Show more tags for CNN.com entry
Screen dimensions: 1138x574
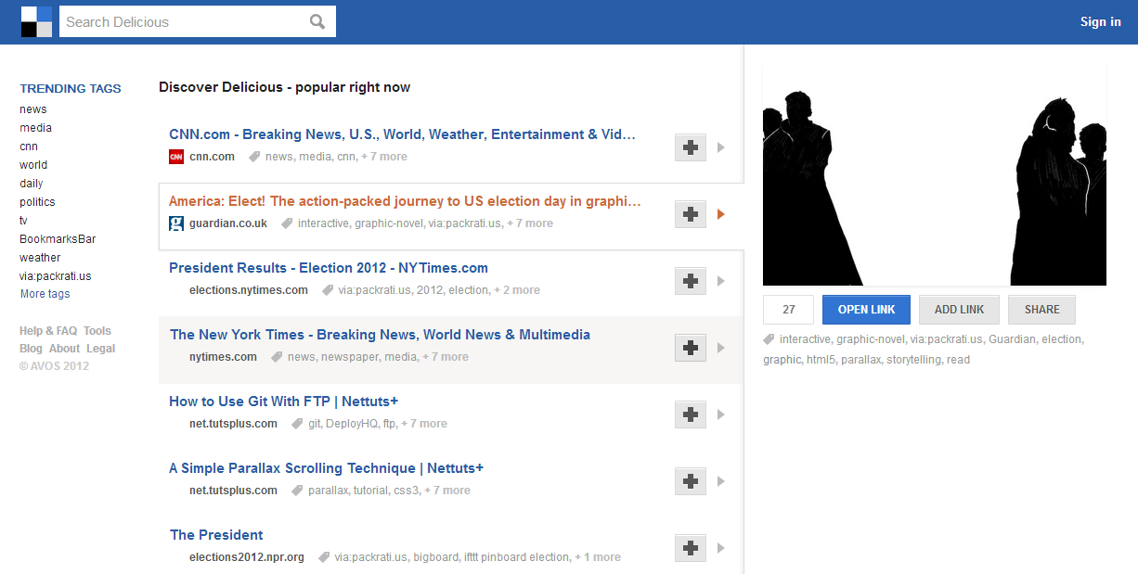(x=384, y=157)
